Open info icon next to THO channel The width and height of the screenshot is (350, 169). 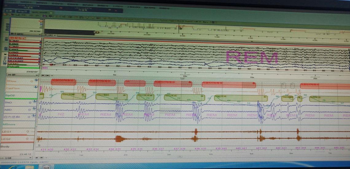coord(35,101)
